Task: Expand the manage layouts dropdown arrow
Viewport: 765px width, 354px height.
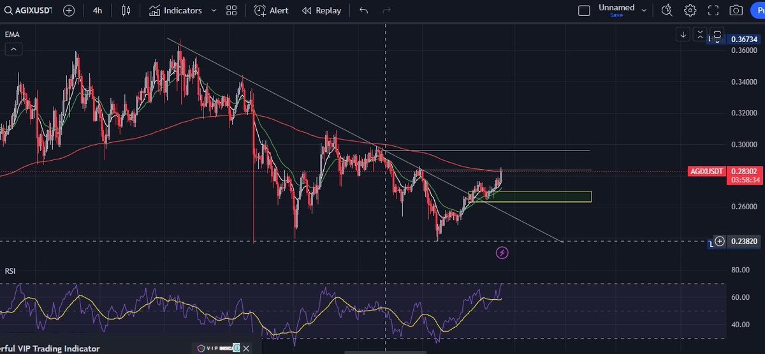Action: click(x=644, y=11)
